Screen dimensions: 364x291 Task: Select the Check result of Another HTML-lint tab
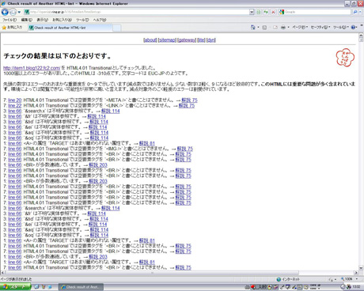click(70, 28)
